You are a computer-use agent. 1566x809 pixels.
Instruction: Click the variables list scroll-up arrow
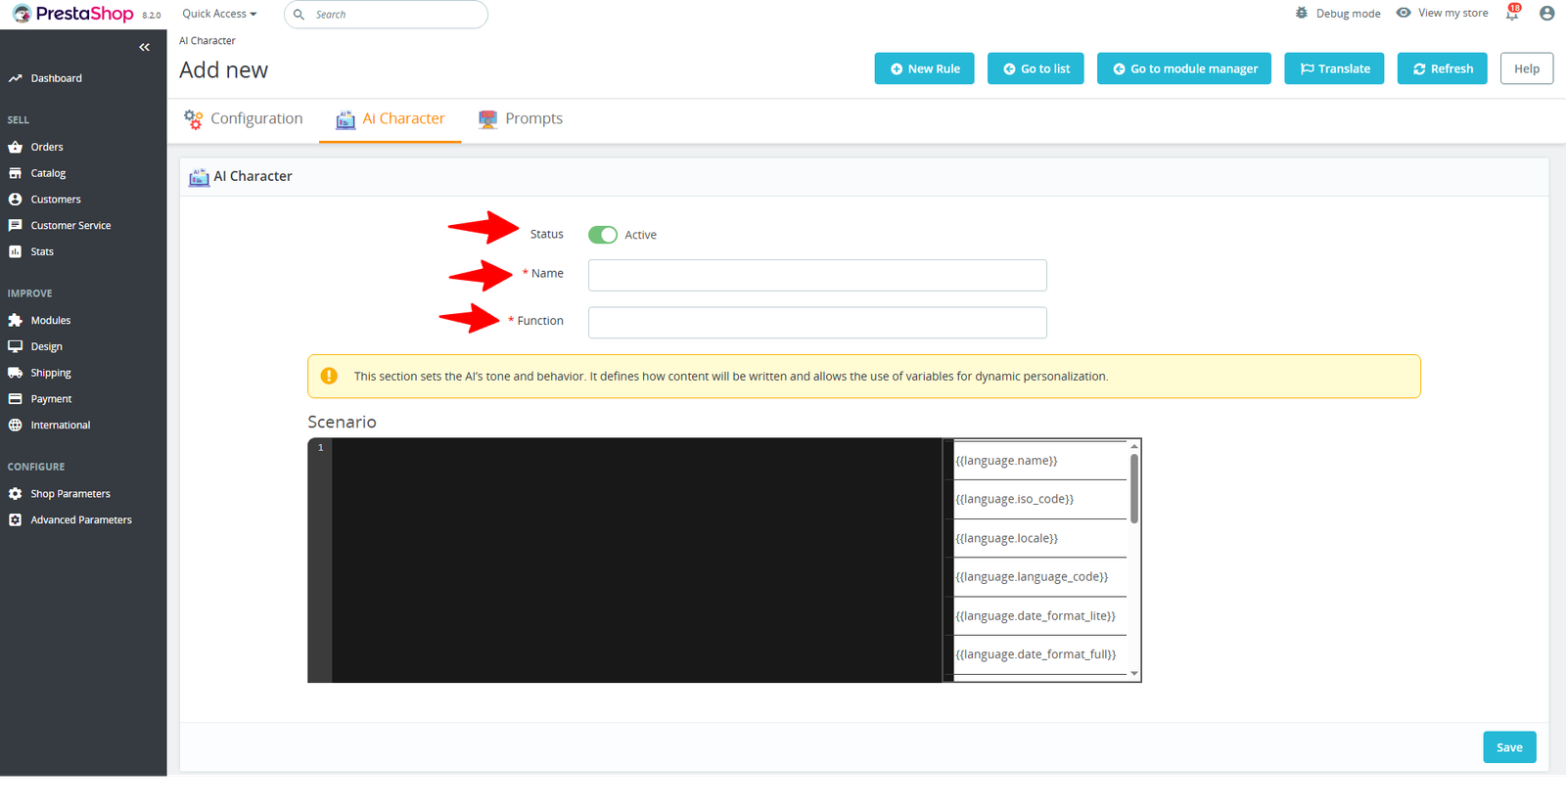click(x=1134, y=445)
